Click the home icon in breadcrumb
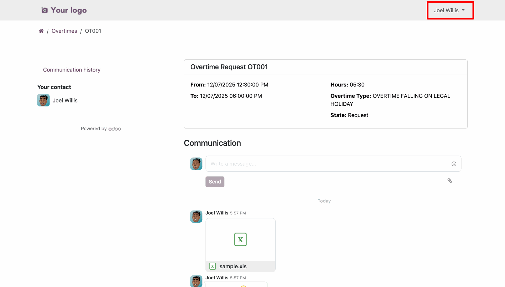Screen dimensions: 505x287 (41, 31)
